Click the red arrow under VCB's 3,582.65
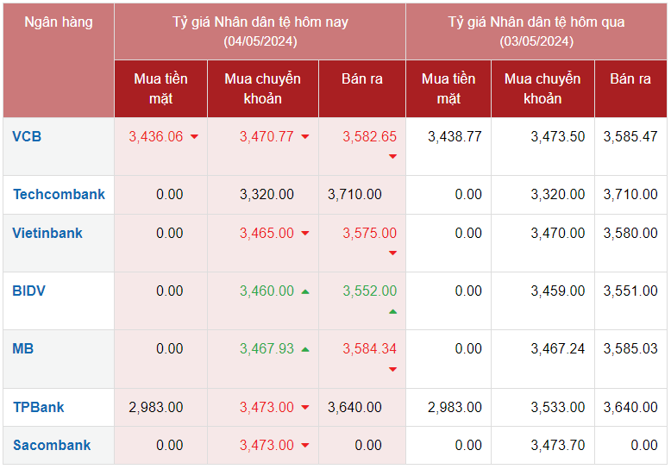Viewport: 671px width, 469px height. [392, 157]
